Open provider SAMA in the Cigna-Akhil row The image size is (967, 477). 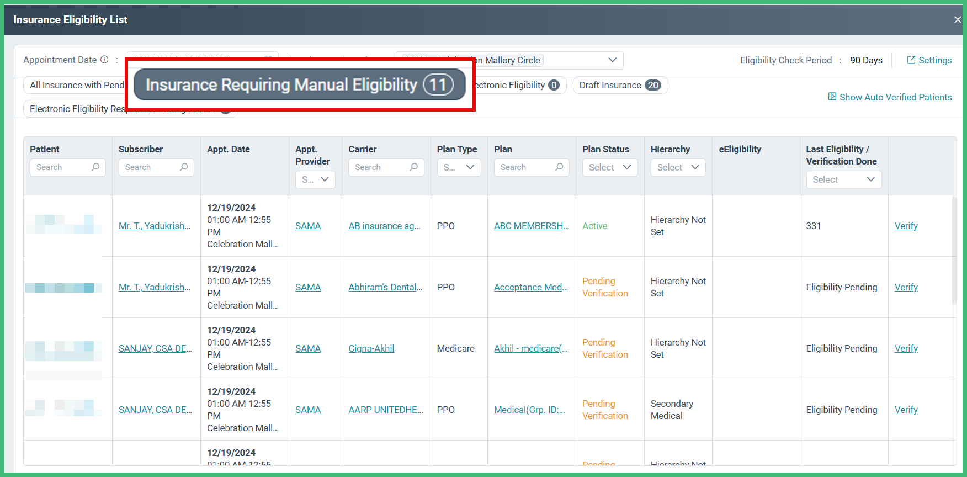click(308, 348)
